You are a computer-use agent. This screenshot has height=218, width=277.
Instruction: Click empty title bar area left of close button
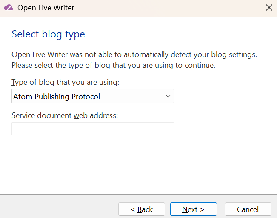coord(170,8)
